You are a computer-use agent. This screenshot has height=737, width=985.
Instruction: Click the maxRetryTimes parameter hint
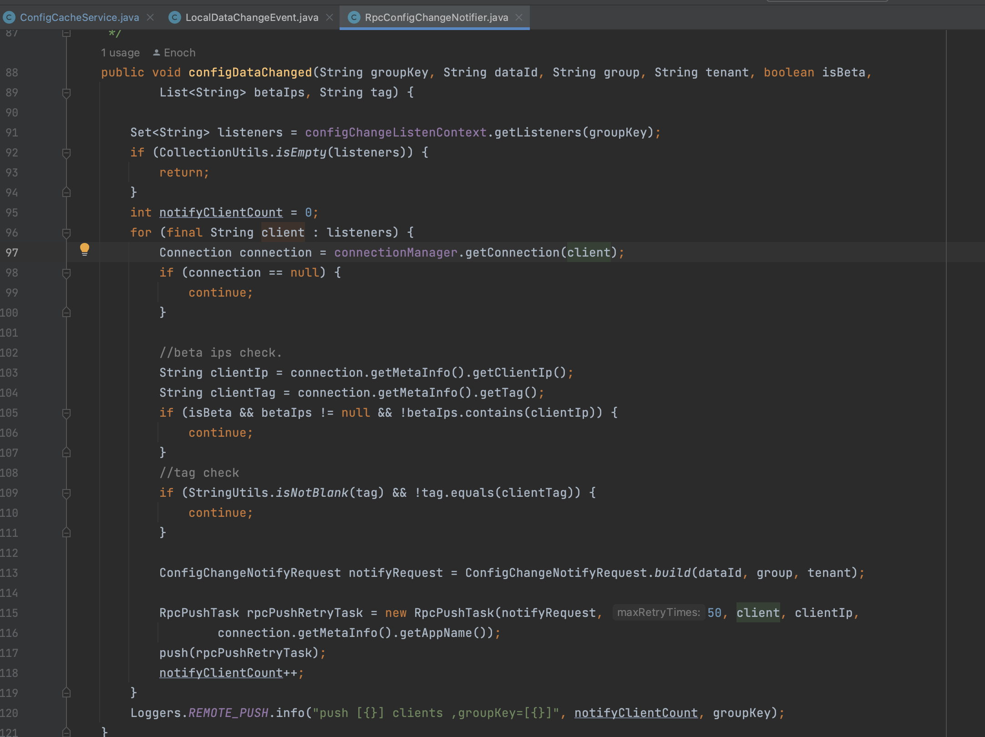(x=659, y=612)
